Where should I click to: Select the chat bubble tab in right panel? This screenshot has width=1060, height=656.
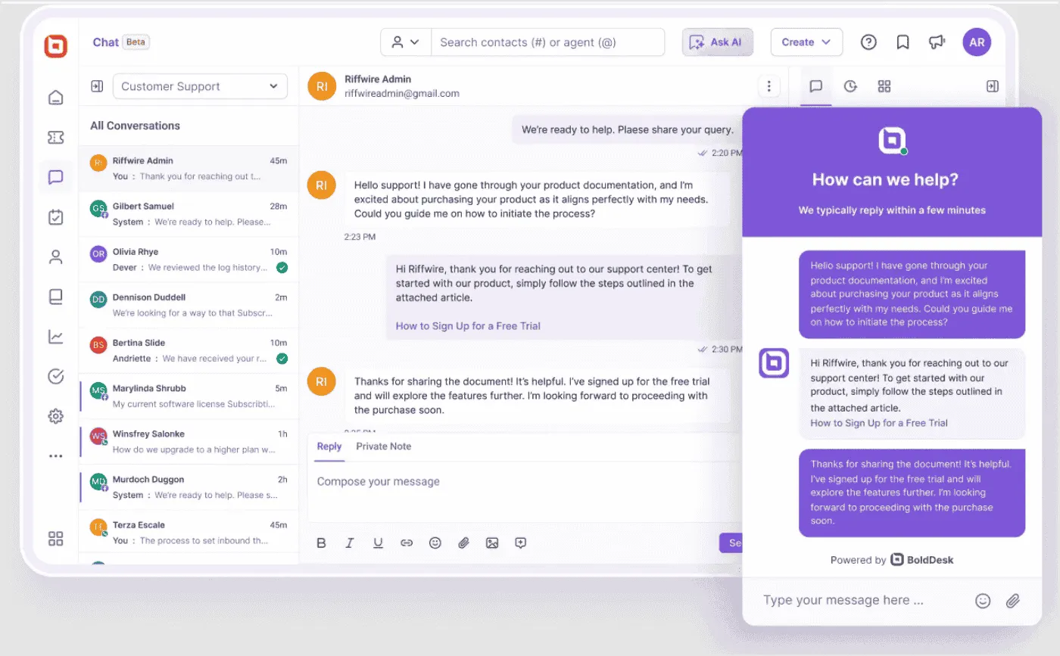815,86
